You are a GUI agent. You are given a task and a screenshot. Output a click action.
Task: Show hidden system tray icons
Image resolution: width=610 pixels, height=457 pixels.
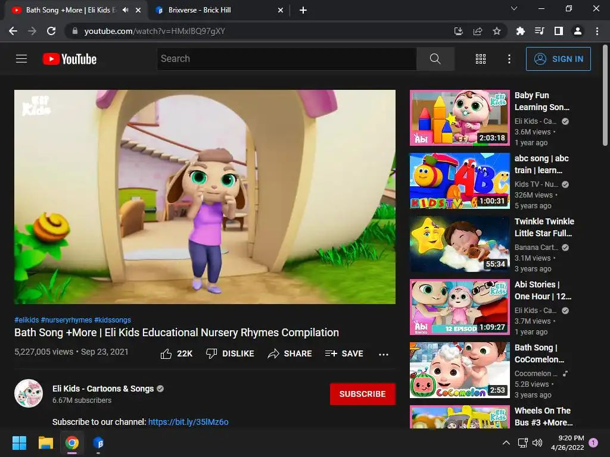pos(506,443)
